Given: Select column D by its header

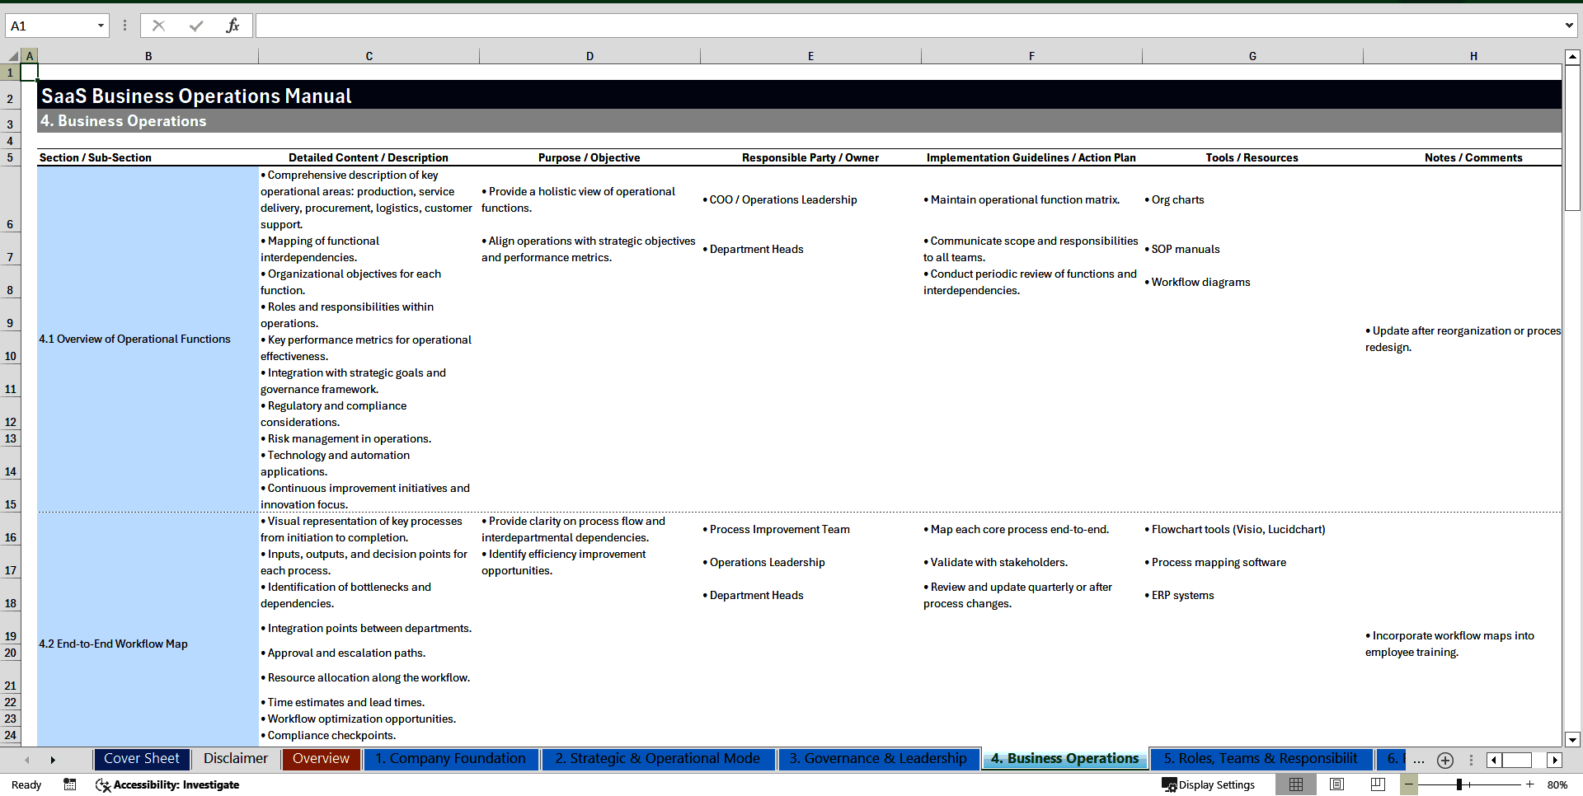Looking at the screenshot, I should point(590,55).
